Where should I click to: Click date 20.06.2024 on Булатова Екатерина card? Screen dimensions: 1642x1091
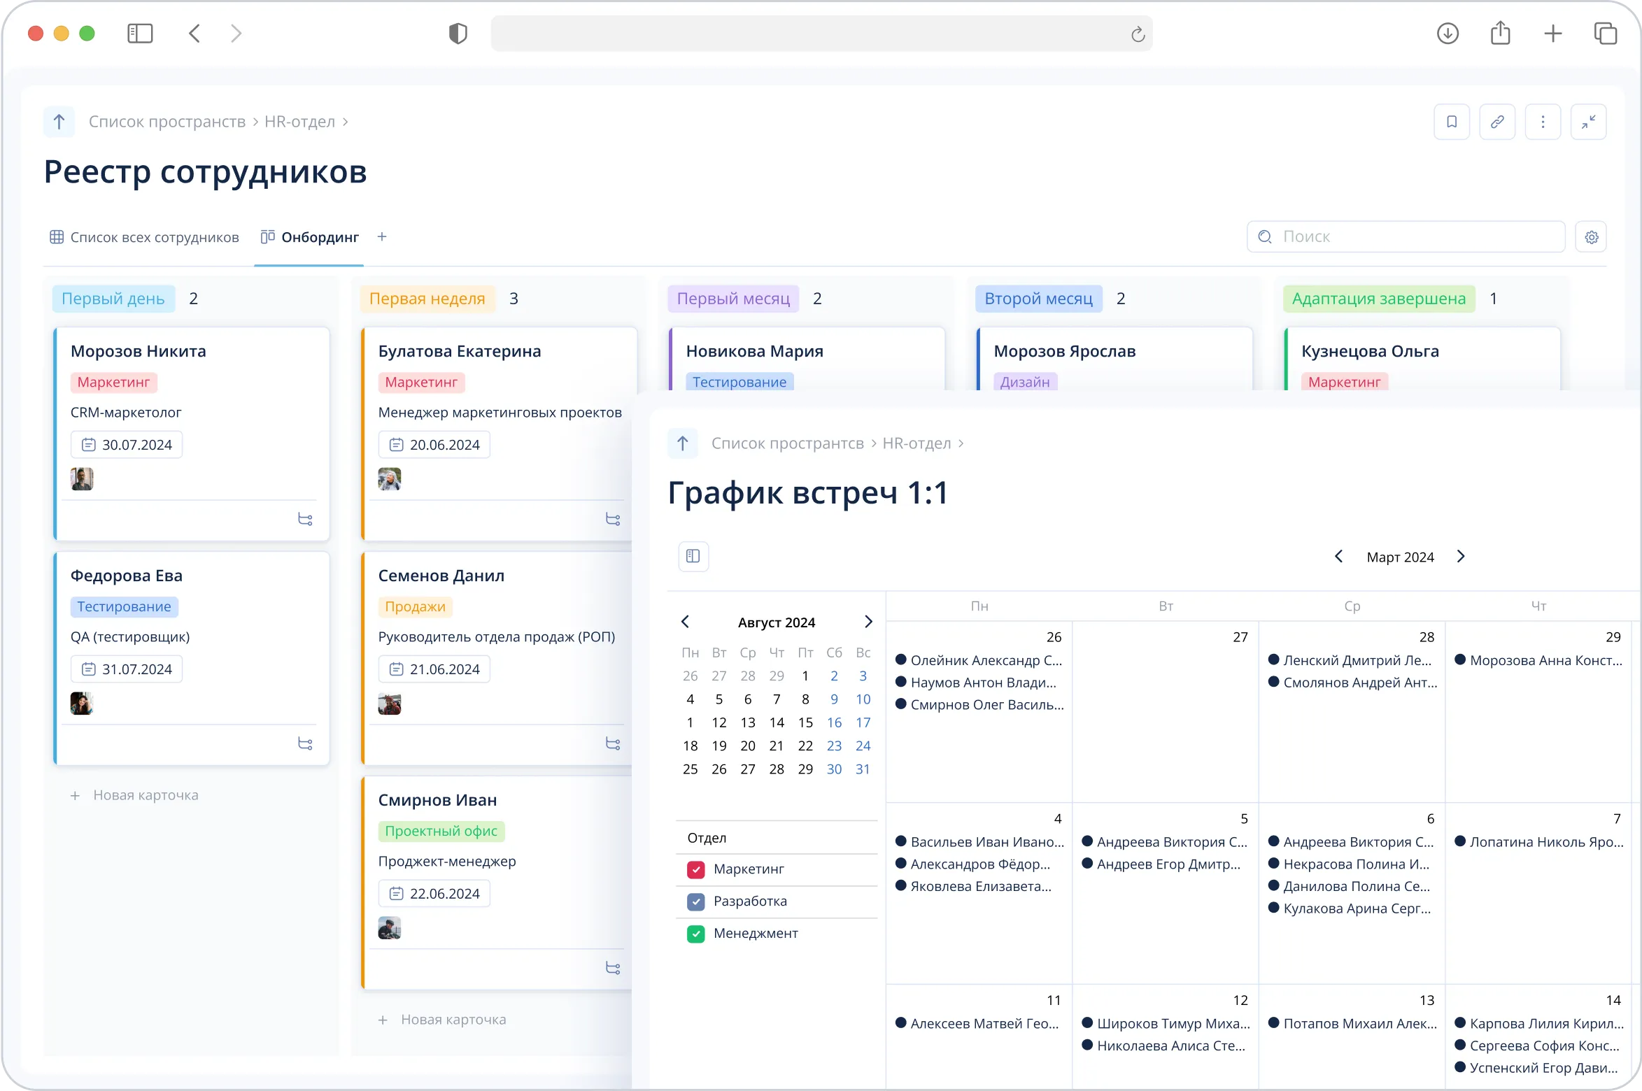pos(434,445)
